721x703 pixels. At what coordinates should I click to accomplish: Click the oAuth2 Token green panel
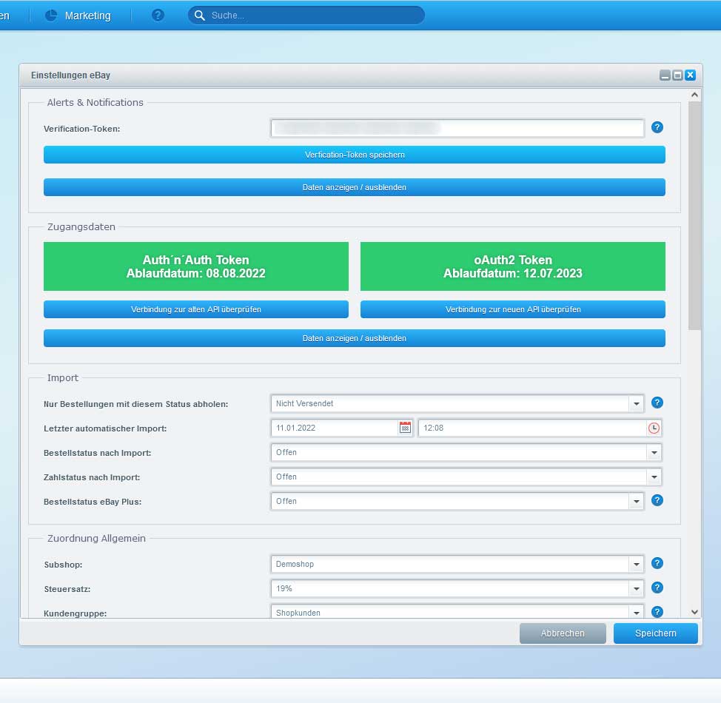click(x=513, y=266)
